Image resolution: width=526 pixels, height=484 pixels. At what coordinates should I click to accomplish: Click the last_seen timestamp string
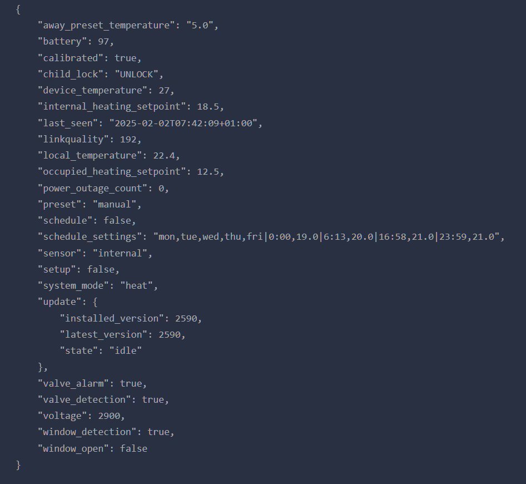[183, 123]
